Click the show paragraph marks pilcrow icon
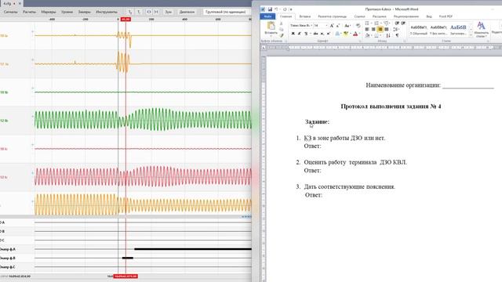 coord(398,35)
